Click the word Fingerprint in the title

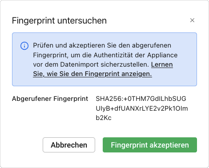(33, 20)
